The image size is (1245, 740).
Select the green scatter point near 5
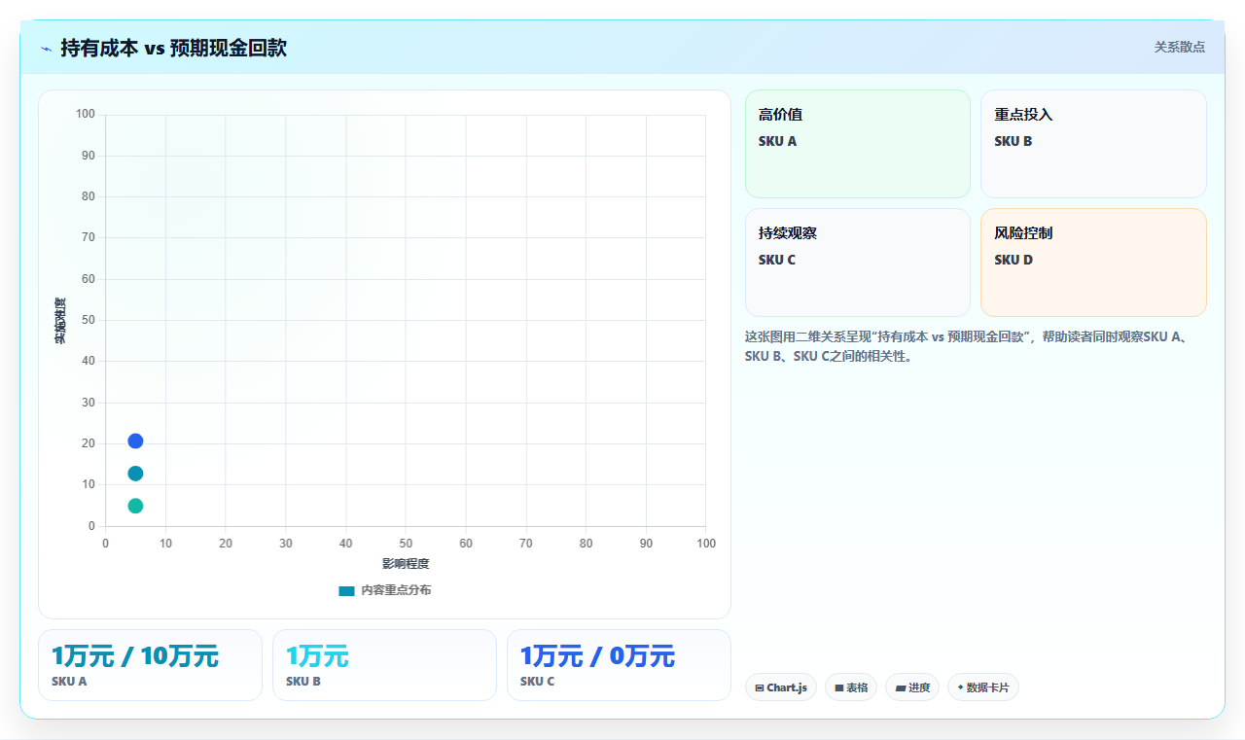pyautogui.click(x=135, y=506)
